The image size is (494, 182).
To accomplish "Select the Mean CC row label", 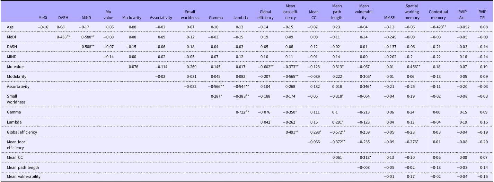I will coord(14,157).
